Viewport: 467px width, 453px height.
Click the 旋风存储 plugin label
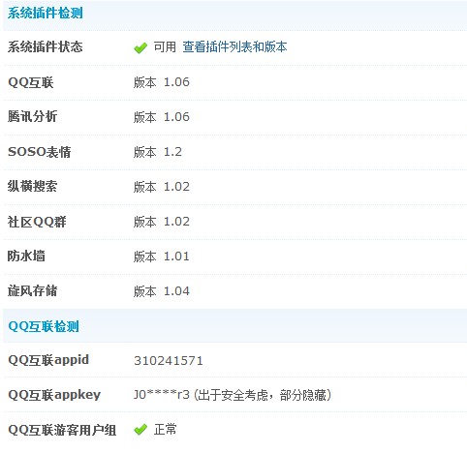(32, 290)
